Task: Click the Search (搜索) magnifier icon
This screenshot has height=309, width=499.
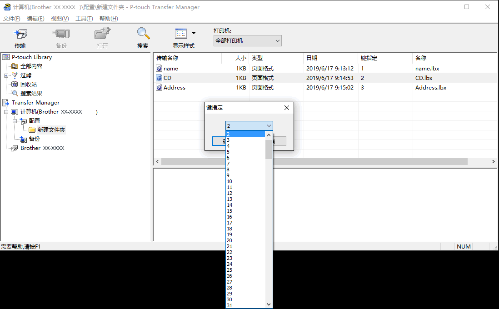Action: pyautogui.click(x=143, y=34)
